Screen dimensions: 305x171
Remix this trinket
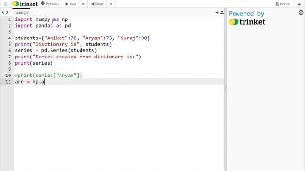click(283, 4)
